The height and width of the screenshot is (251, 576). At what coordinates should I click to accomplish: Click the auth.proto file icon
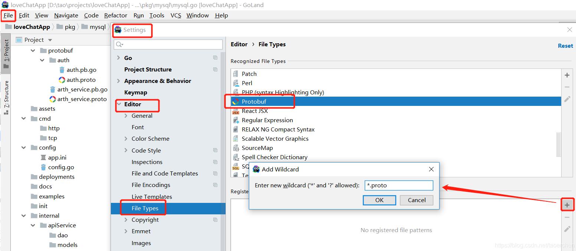tap(62, 80)
